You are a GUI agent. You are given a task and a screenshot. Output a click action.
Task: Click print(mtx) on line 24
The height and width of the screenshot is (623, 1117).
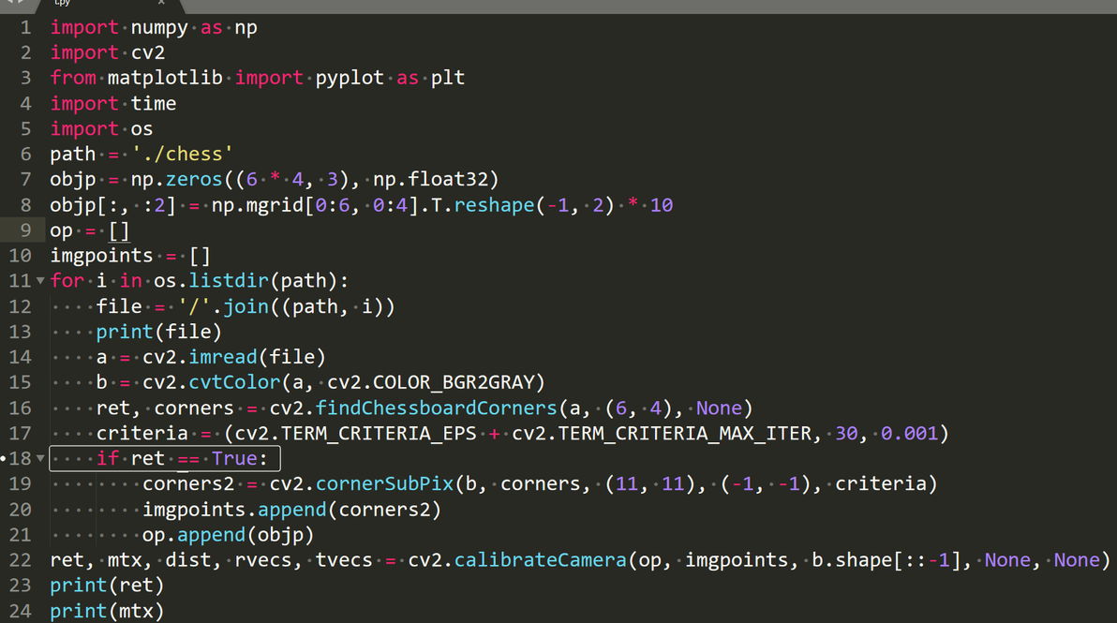tap(107, 611)
